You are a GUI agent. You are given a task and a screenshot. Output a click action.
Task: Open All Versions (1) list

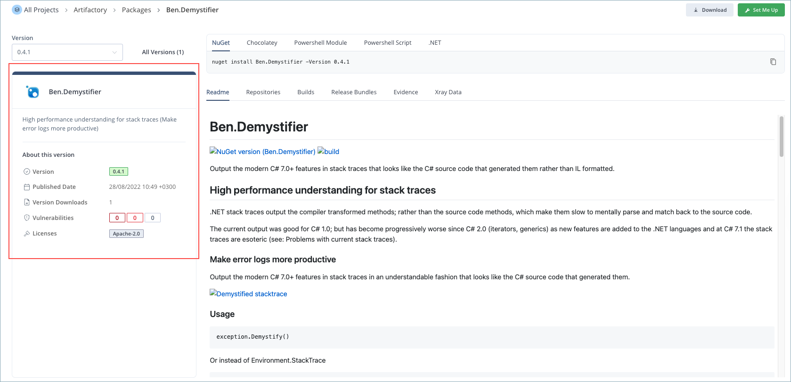coord(163,52)
